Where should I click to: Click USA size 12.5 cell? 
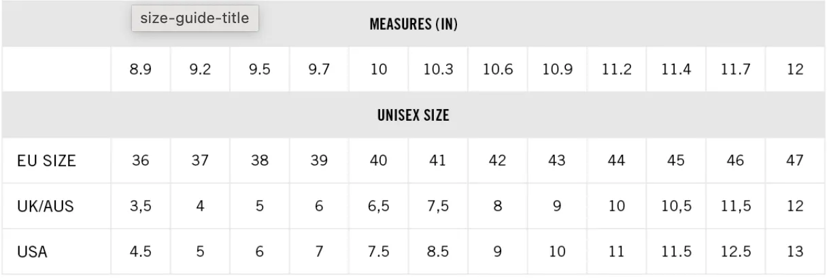(736, 252)
